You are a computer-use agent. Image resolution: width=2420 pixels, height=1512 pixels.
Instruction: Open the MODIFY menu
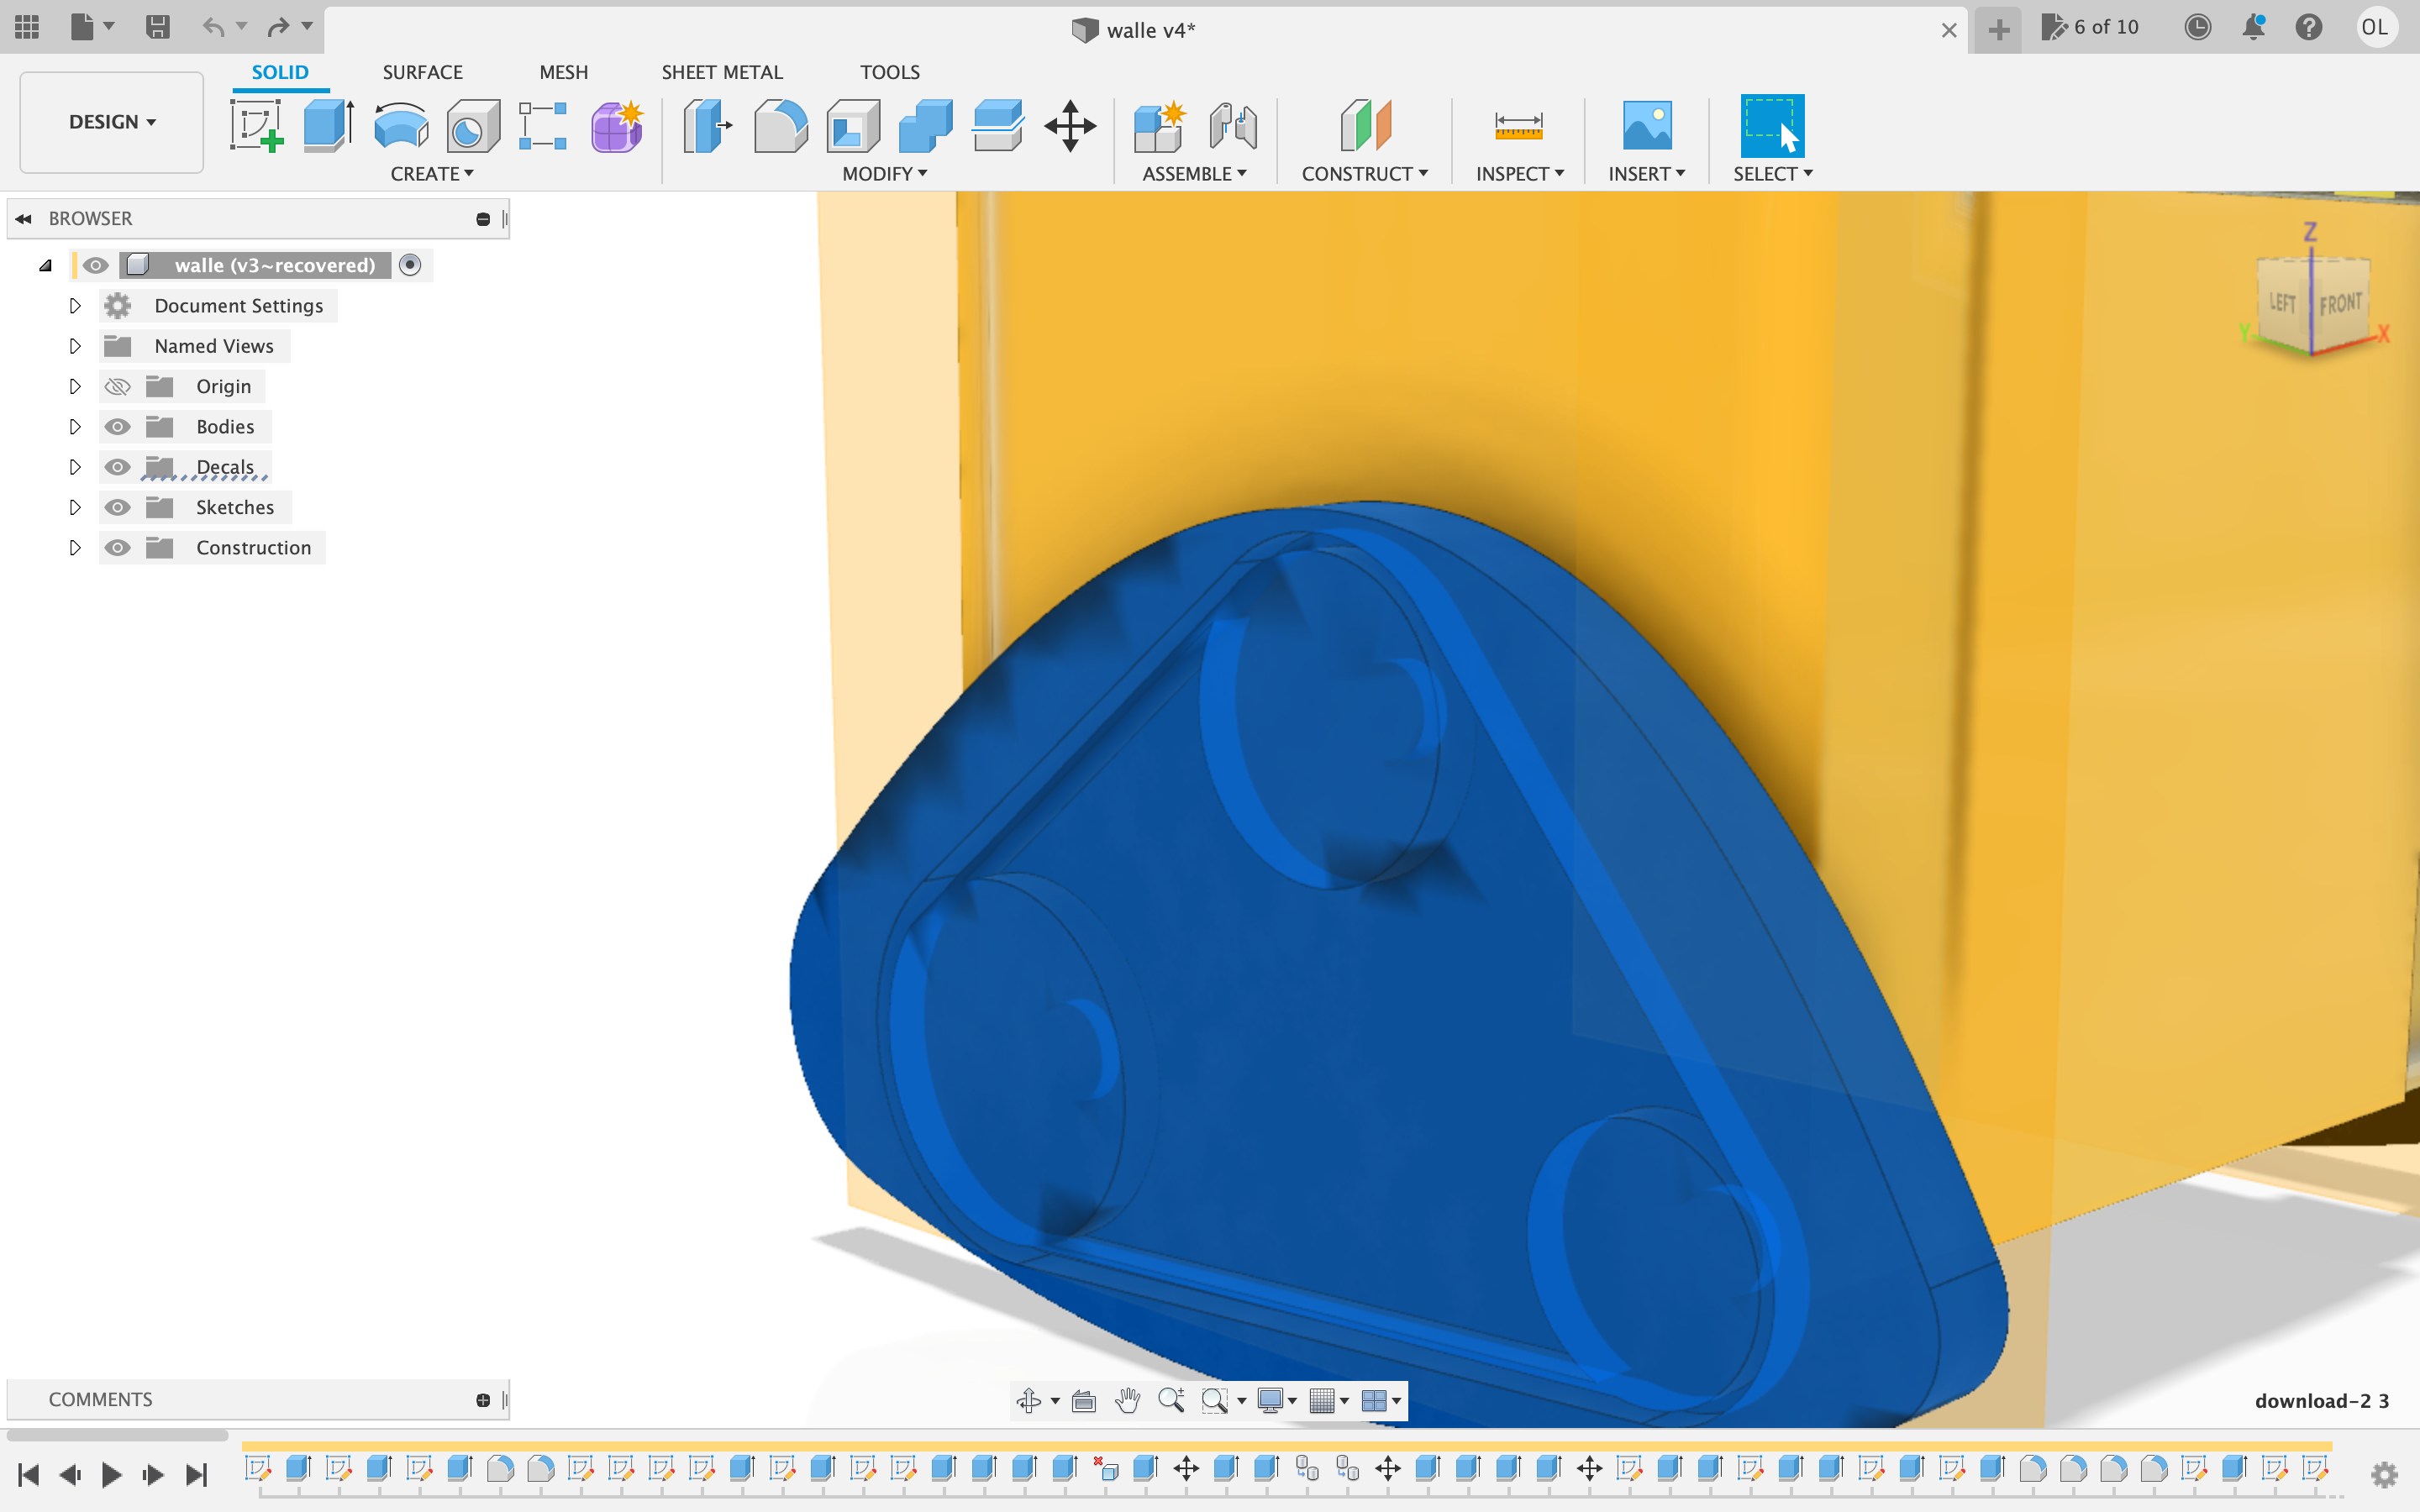[x=884, y=174]
